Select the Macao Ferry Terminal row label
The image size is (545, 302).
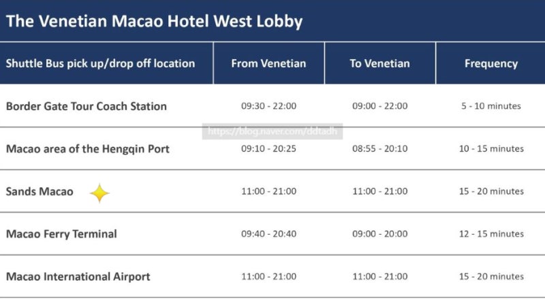61,234
